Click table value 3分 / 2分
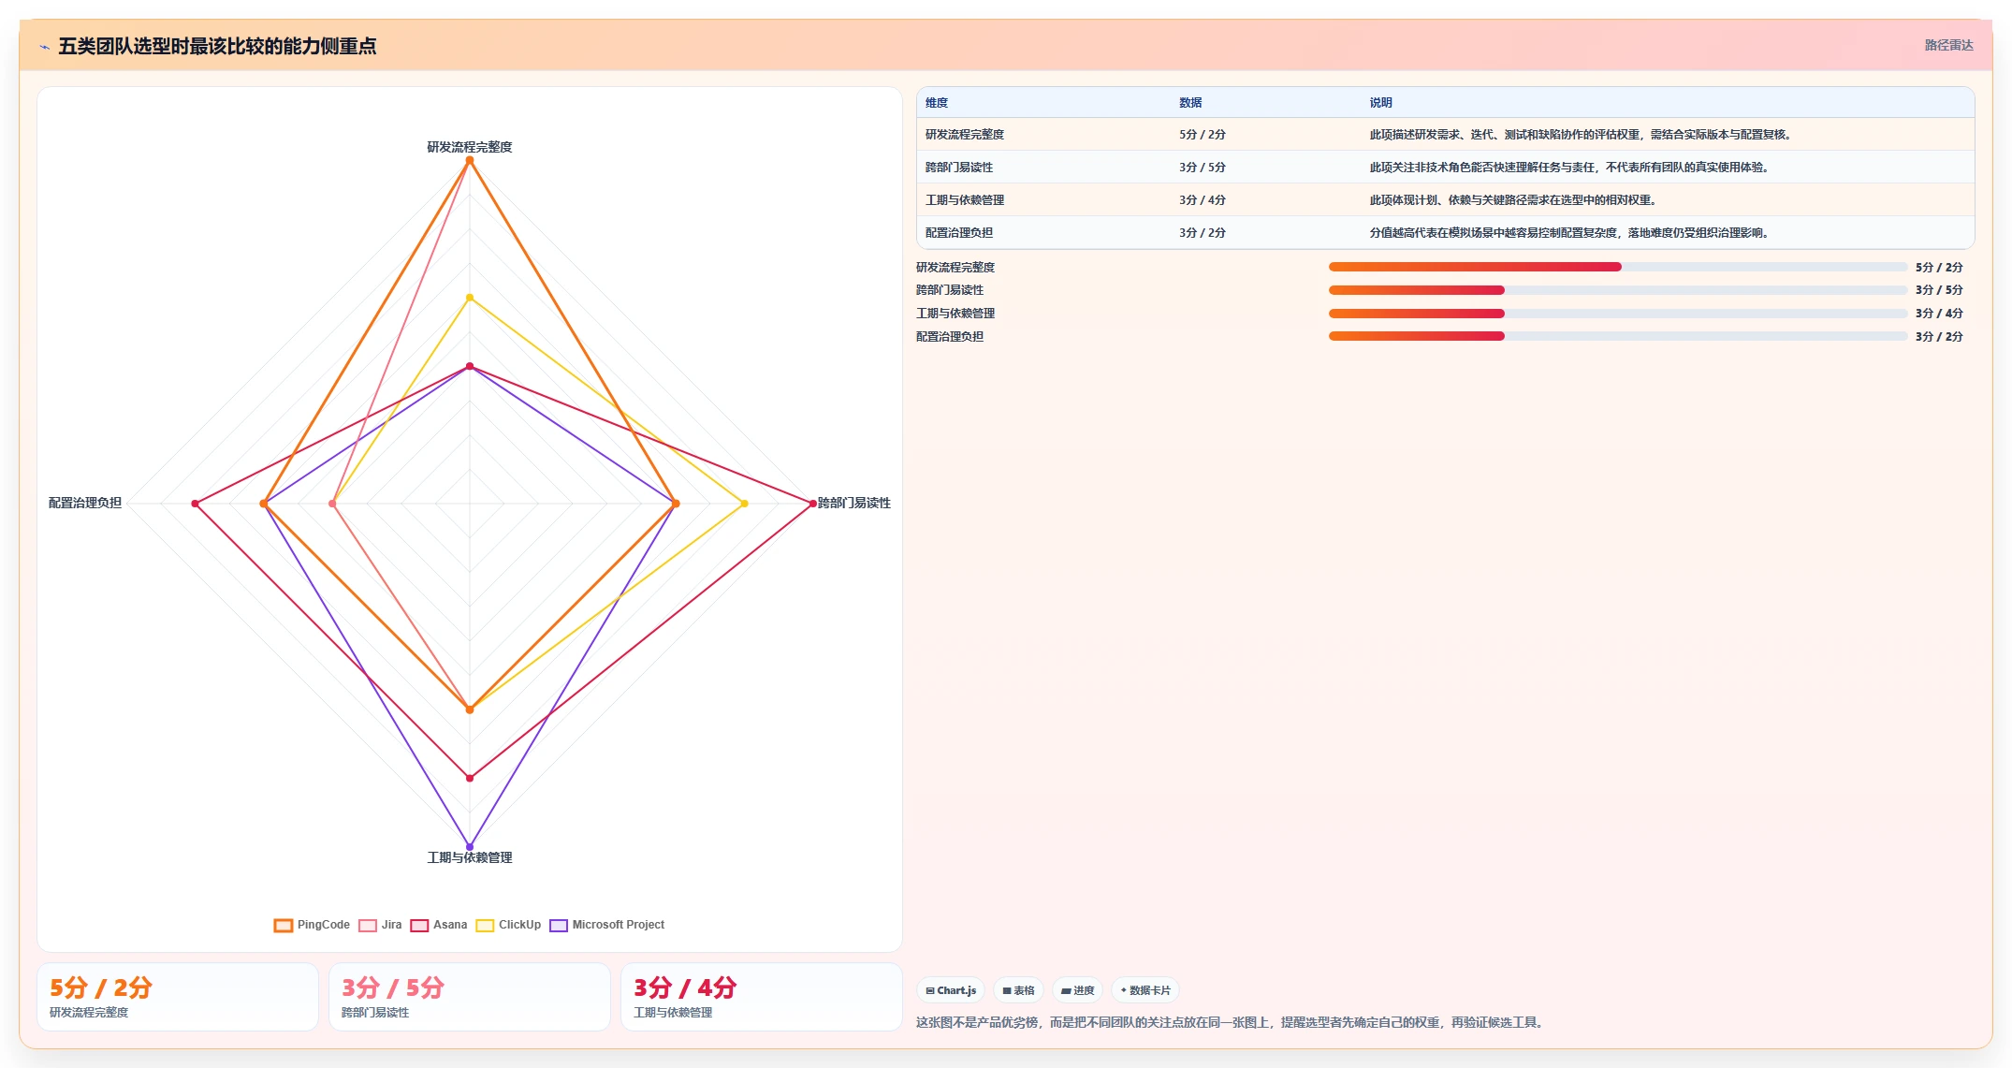 pyautogui.click(x=1203, y=233)
